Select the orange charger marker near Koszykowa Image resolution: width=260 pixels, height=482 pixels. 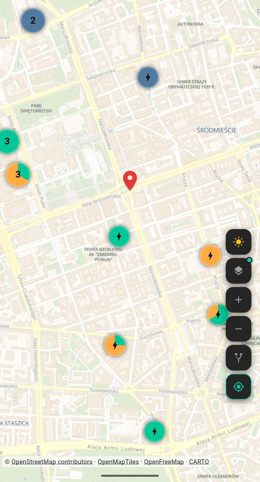coord(115,345)
